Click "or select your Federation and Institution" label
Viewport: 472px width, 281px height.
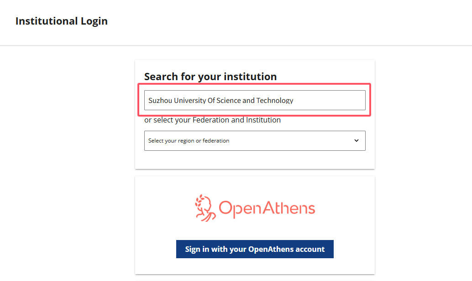click(212, 120)
